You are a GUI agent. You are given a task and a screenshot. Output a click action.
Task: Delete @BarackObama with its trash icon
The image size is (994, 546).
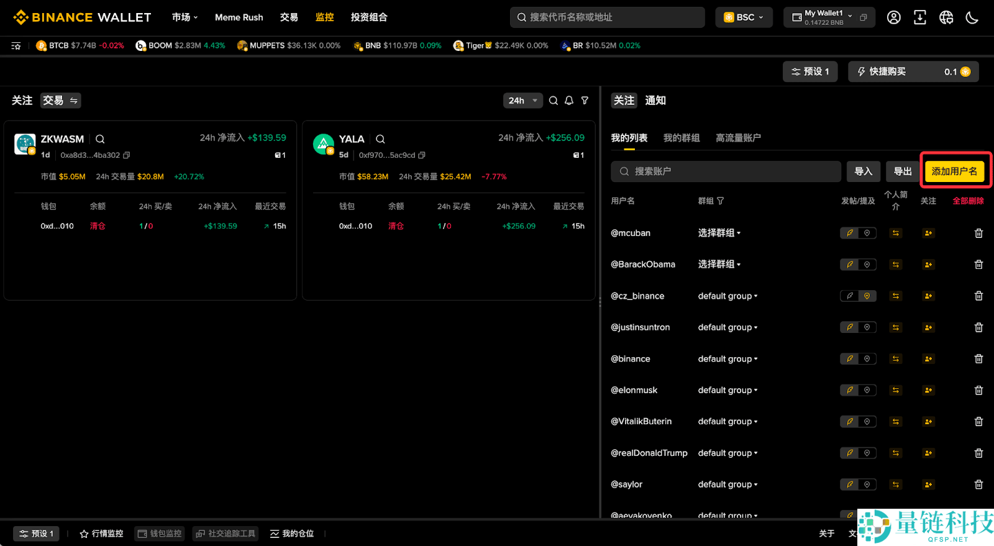(x=978, y=265)
